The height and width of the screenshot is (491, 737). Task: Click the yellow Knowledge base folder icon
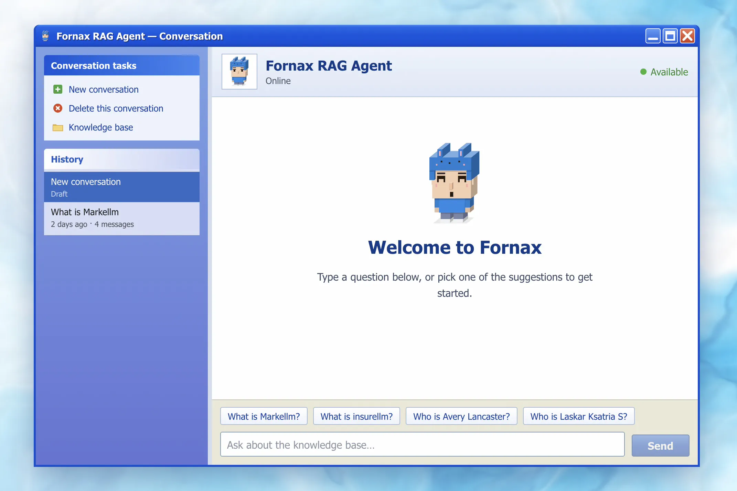tap(58, 127)
